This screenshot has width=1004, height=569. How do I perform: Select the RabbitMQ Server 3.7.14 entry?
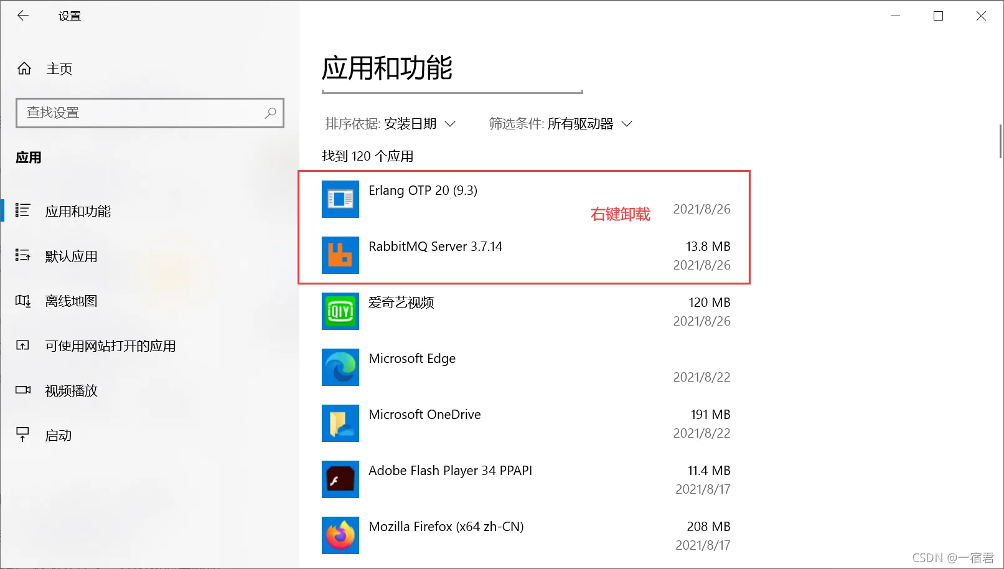[435, 247]
